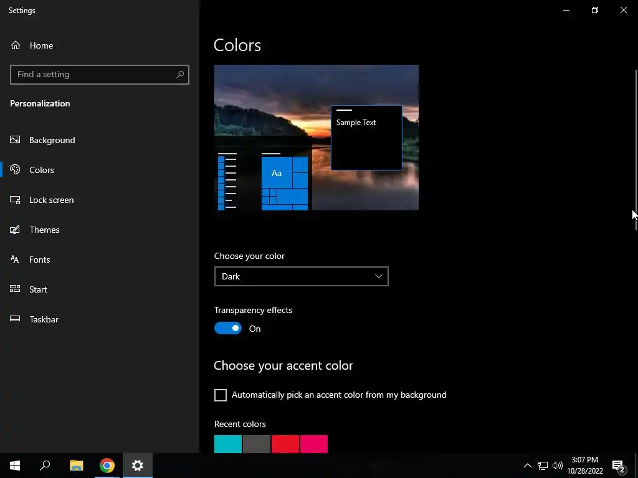The width and height of the screenshot is (638, 478).
Task: Click the Personalization heading
Action: (40, 103)
